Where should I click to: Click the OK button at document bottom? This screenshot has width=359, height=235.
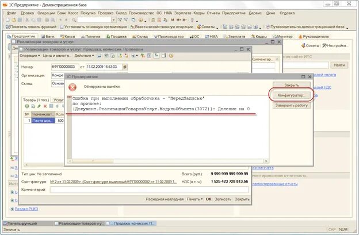[x=208, y=199]
